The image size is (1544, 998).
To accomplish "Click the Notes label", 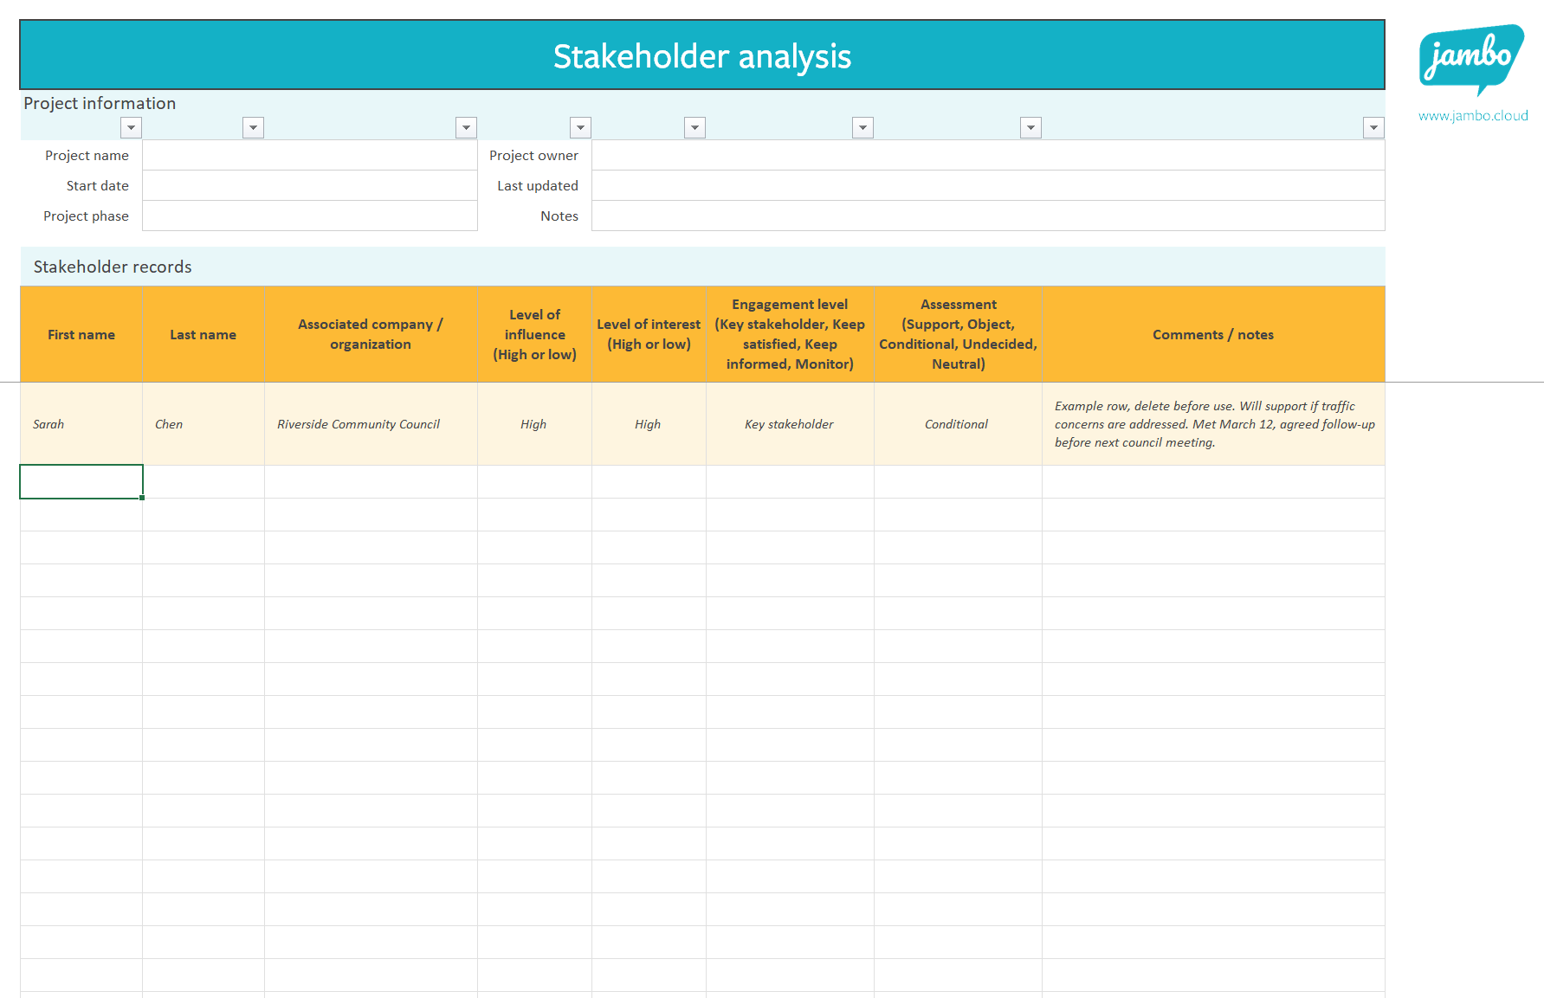I will tap(559, 216).
